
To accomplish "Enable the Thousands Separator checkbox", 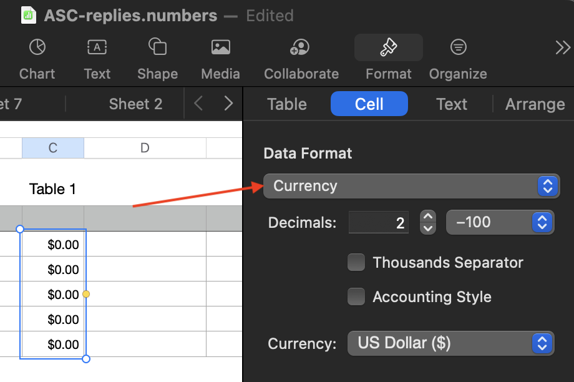I will point(356,263).
